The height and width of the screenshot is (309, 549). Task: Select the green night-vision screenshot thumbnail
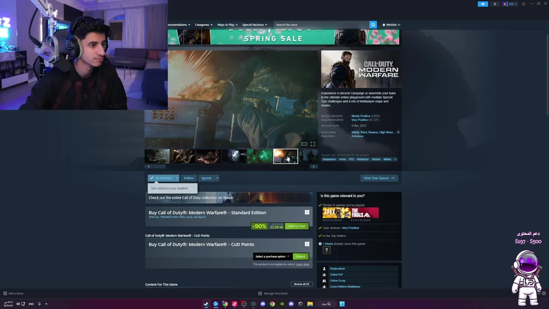[x=260, y=156]
